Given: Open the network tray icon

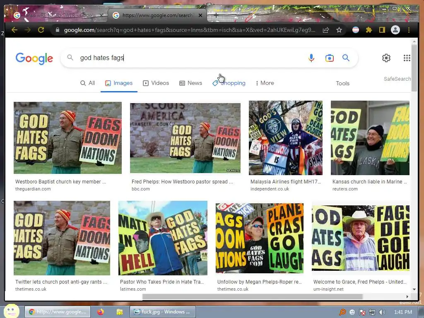Looking at the screenshot, I should [372, 312].
